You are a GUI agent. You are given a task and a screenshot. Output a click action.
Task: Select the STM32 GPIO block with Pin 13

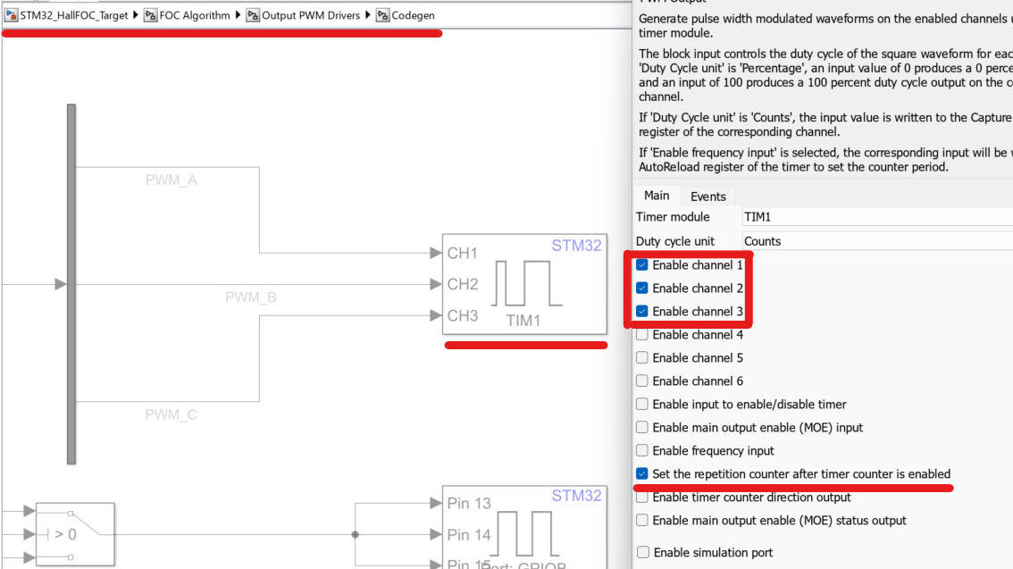(x=524, y=527)
